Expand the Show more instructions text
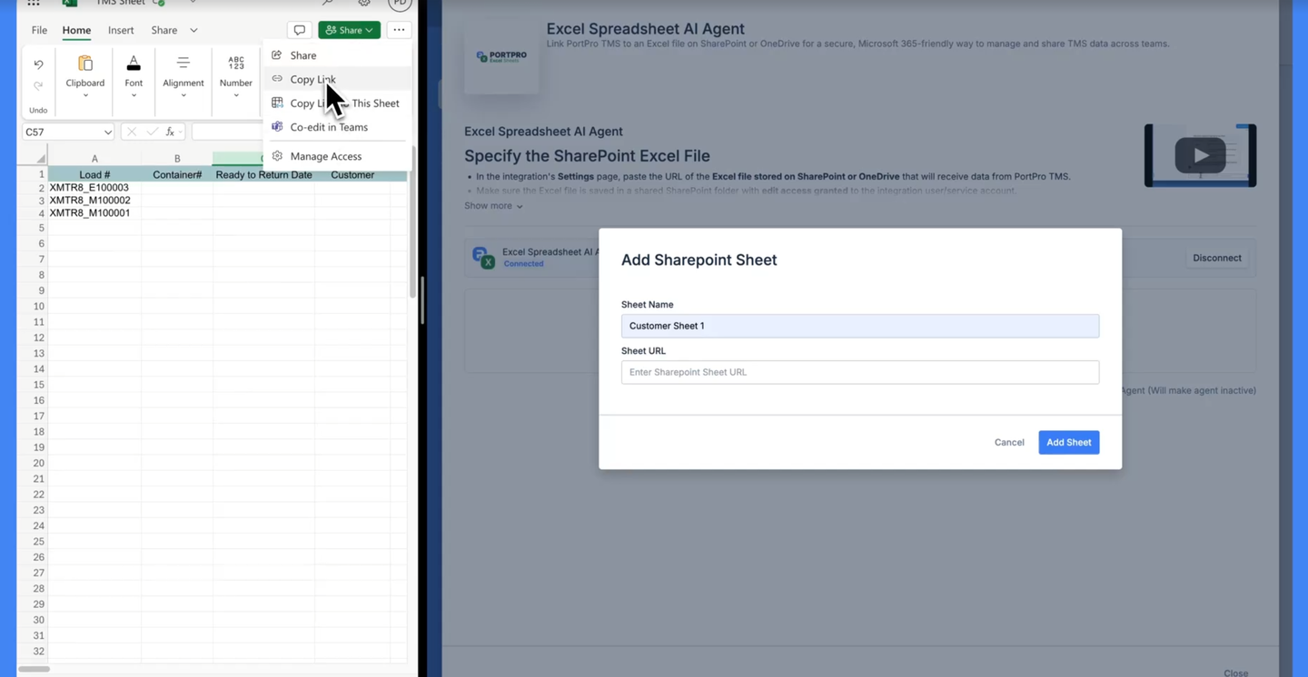The height and width of the screenshot is (677, 1308). point(493,206)
